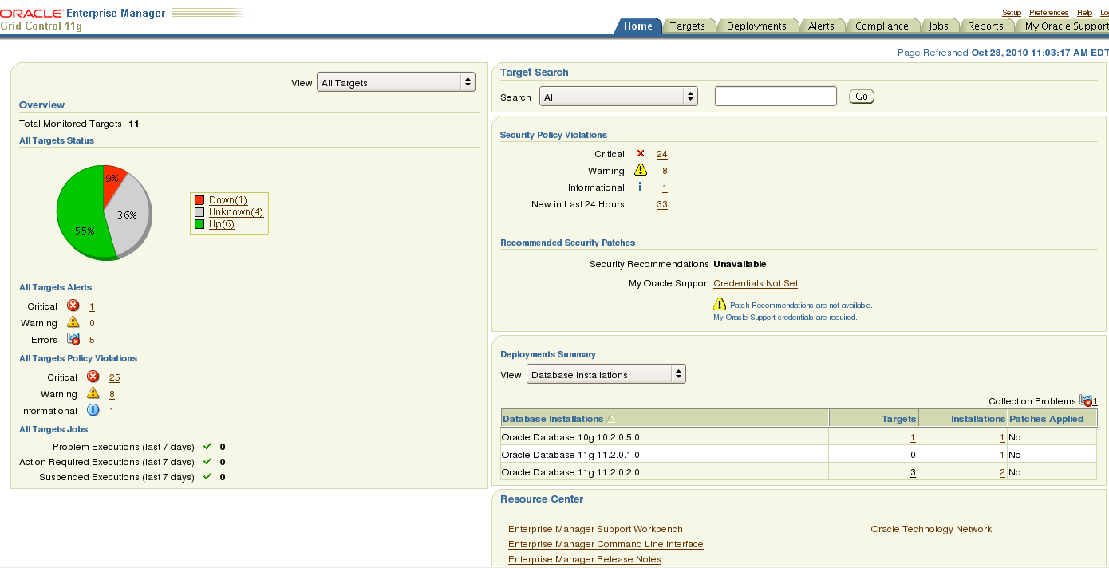This screenshot has width=1109, height=568.
Task: Click into the Target Search text field
Action: [776, 97]
